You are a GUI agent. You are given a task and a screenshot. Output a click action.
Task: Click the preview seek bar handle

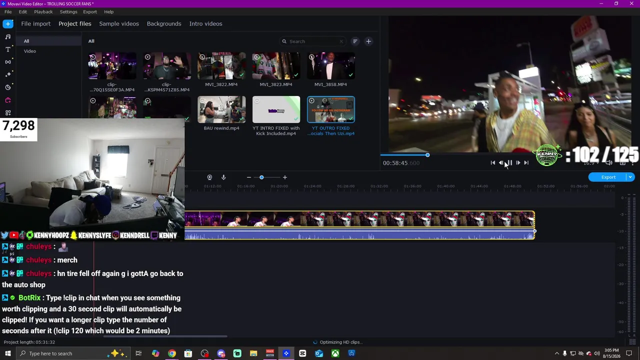point(427,155)
